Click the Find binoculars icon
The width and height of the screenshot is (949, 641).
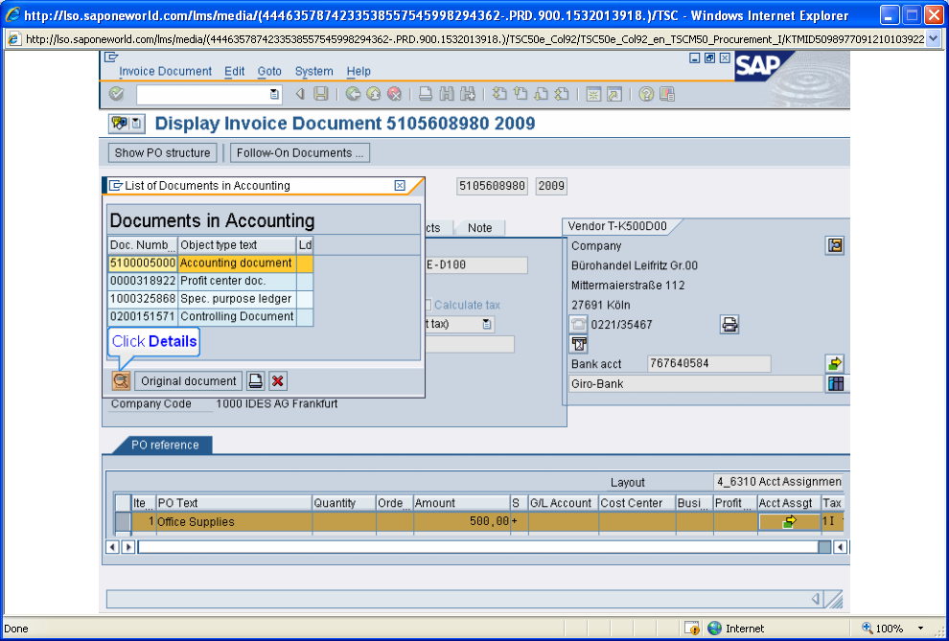tap(447, 94)
